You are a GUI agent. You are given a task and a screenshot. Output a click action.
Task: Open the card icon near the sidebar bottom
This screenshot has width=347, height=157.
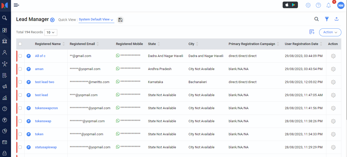click(5, 142)
